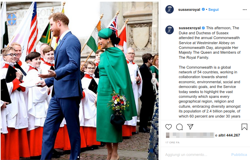Click the verified badge in the caption
Screen dimensions: 250x160
(x=203, y=28)
